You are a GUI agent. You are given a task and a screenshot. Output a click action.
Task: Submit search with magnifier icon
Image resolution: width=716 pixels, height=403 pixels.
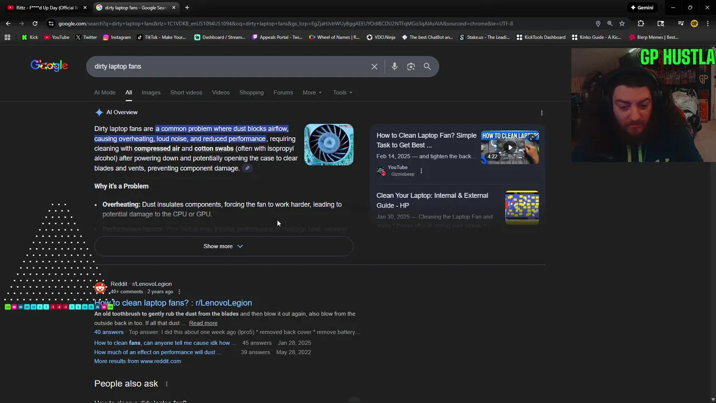427,67
